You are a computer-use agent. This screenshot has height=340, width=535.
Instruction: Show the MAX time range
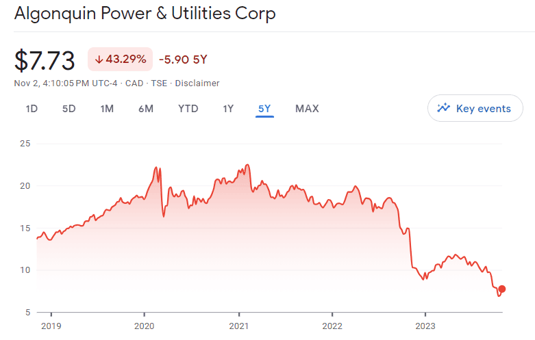tap(307, 109)
